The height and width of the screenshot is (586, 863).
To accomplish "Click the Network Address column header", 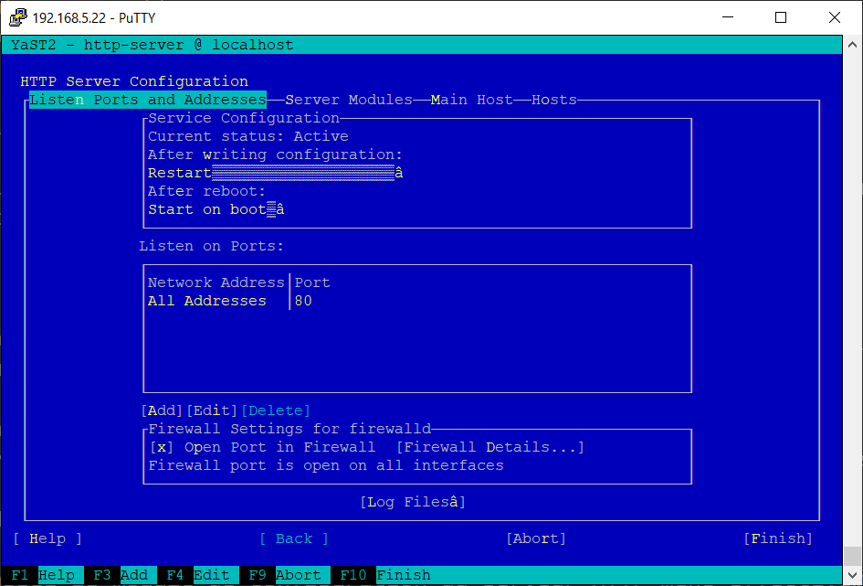I will pyautogui.click(x=216, y=282).
